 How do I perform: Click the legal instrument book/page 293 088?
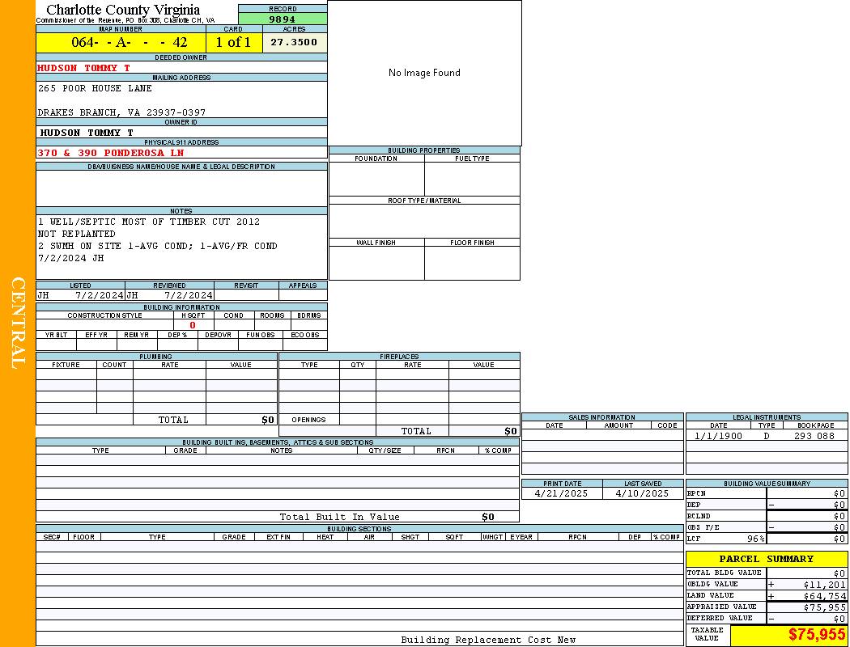point(814,436)
